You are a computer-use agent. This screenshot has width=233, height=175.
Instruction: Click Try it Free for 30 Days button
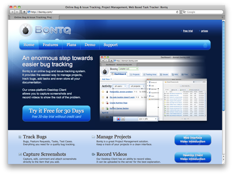(x=56, y=114)
